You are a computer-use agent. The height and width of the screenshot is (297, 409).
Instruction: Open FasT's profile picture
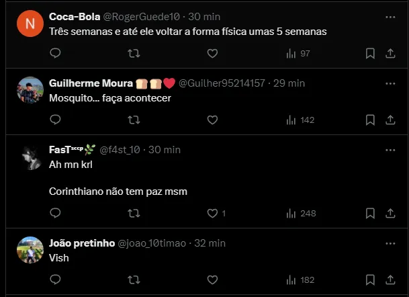30,157
